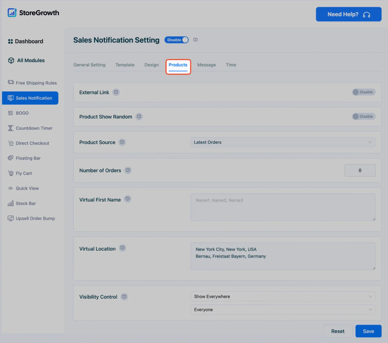The image size is (388, 343).
Task: Click the StoreGrowth logo icon
Action: pos(12,13)
